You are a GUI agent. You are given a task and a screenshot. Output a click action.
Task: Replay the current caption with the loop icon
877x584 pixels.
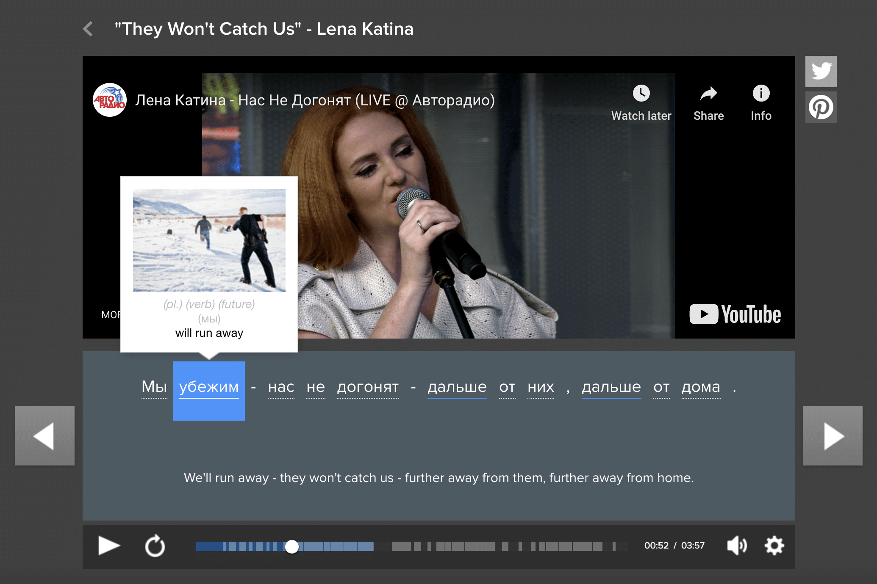coord(155,546)
